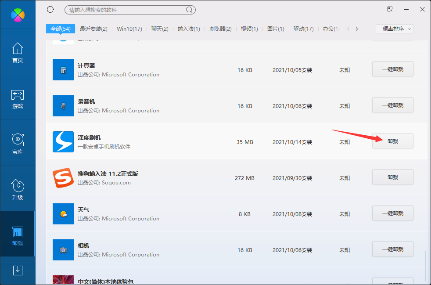This screenshot has width=431, height=285.
Task: Click the 录音机 app icon
Action: [x=63, y=106]
